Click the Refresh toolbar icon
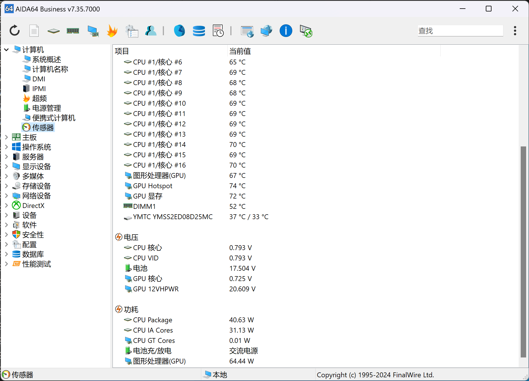The image size is (529, 381). [x=15, y=31]
